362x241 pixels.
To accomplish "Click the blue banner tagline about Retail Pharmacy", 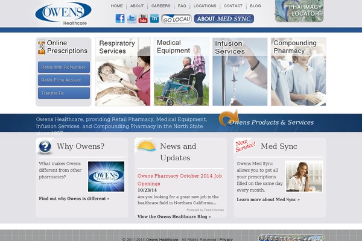I will coord(122,126).
